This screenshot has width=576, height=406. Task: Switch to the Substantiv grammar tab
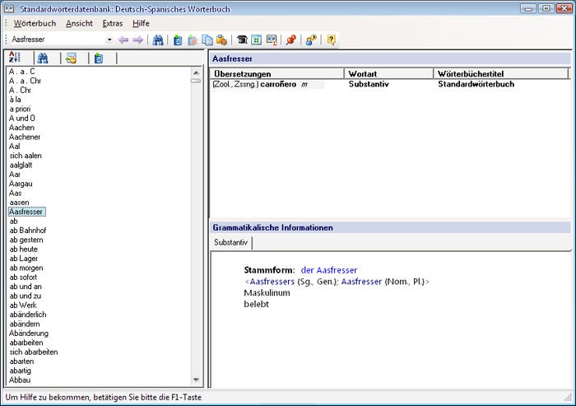[231, 242]
